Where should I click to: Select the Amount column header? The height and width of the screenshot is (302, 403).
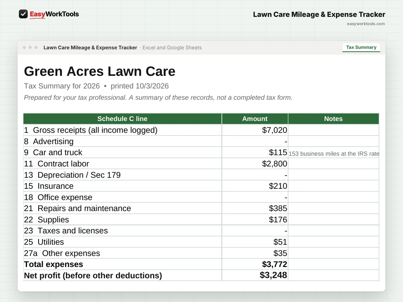tap(255, 119)
